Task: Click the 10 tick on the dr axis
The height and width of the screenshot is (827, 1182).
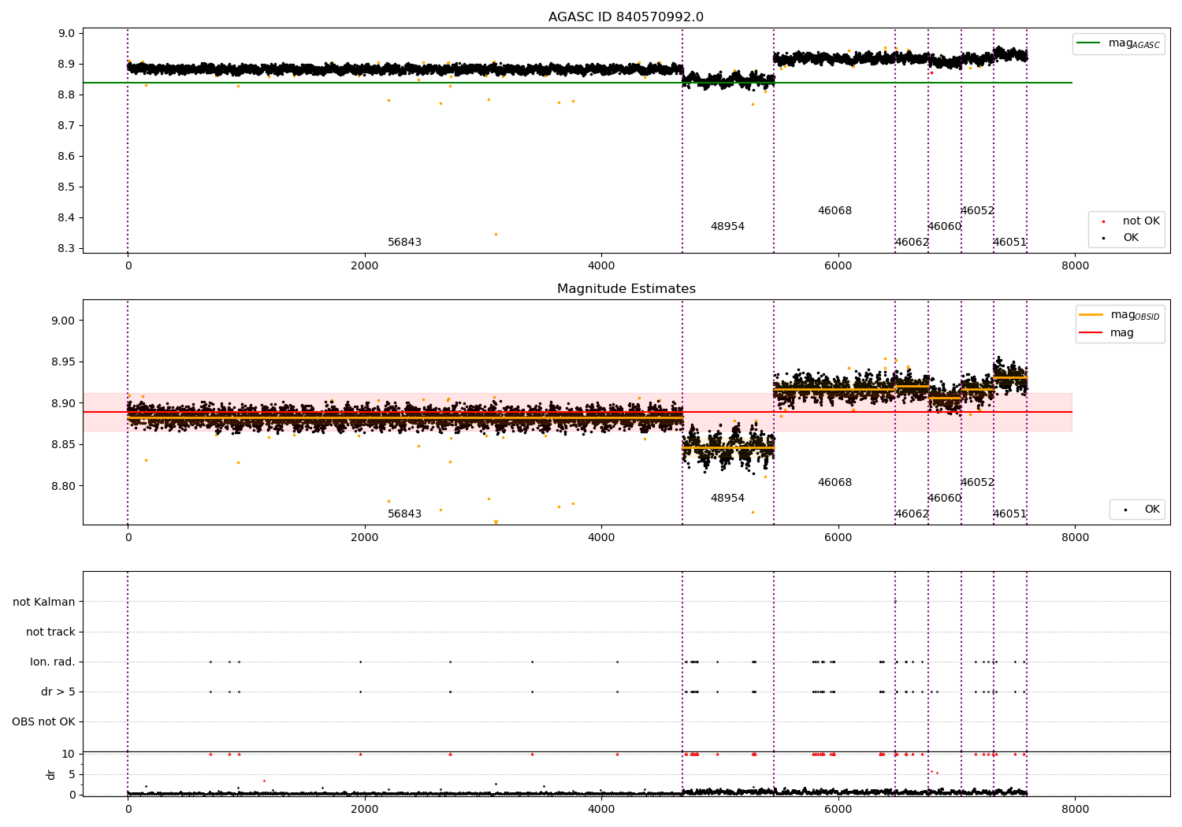Action: (69, 754)
